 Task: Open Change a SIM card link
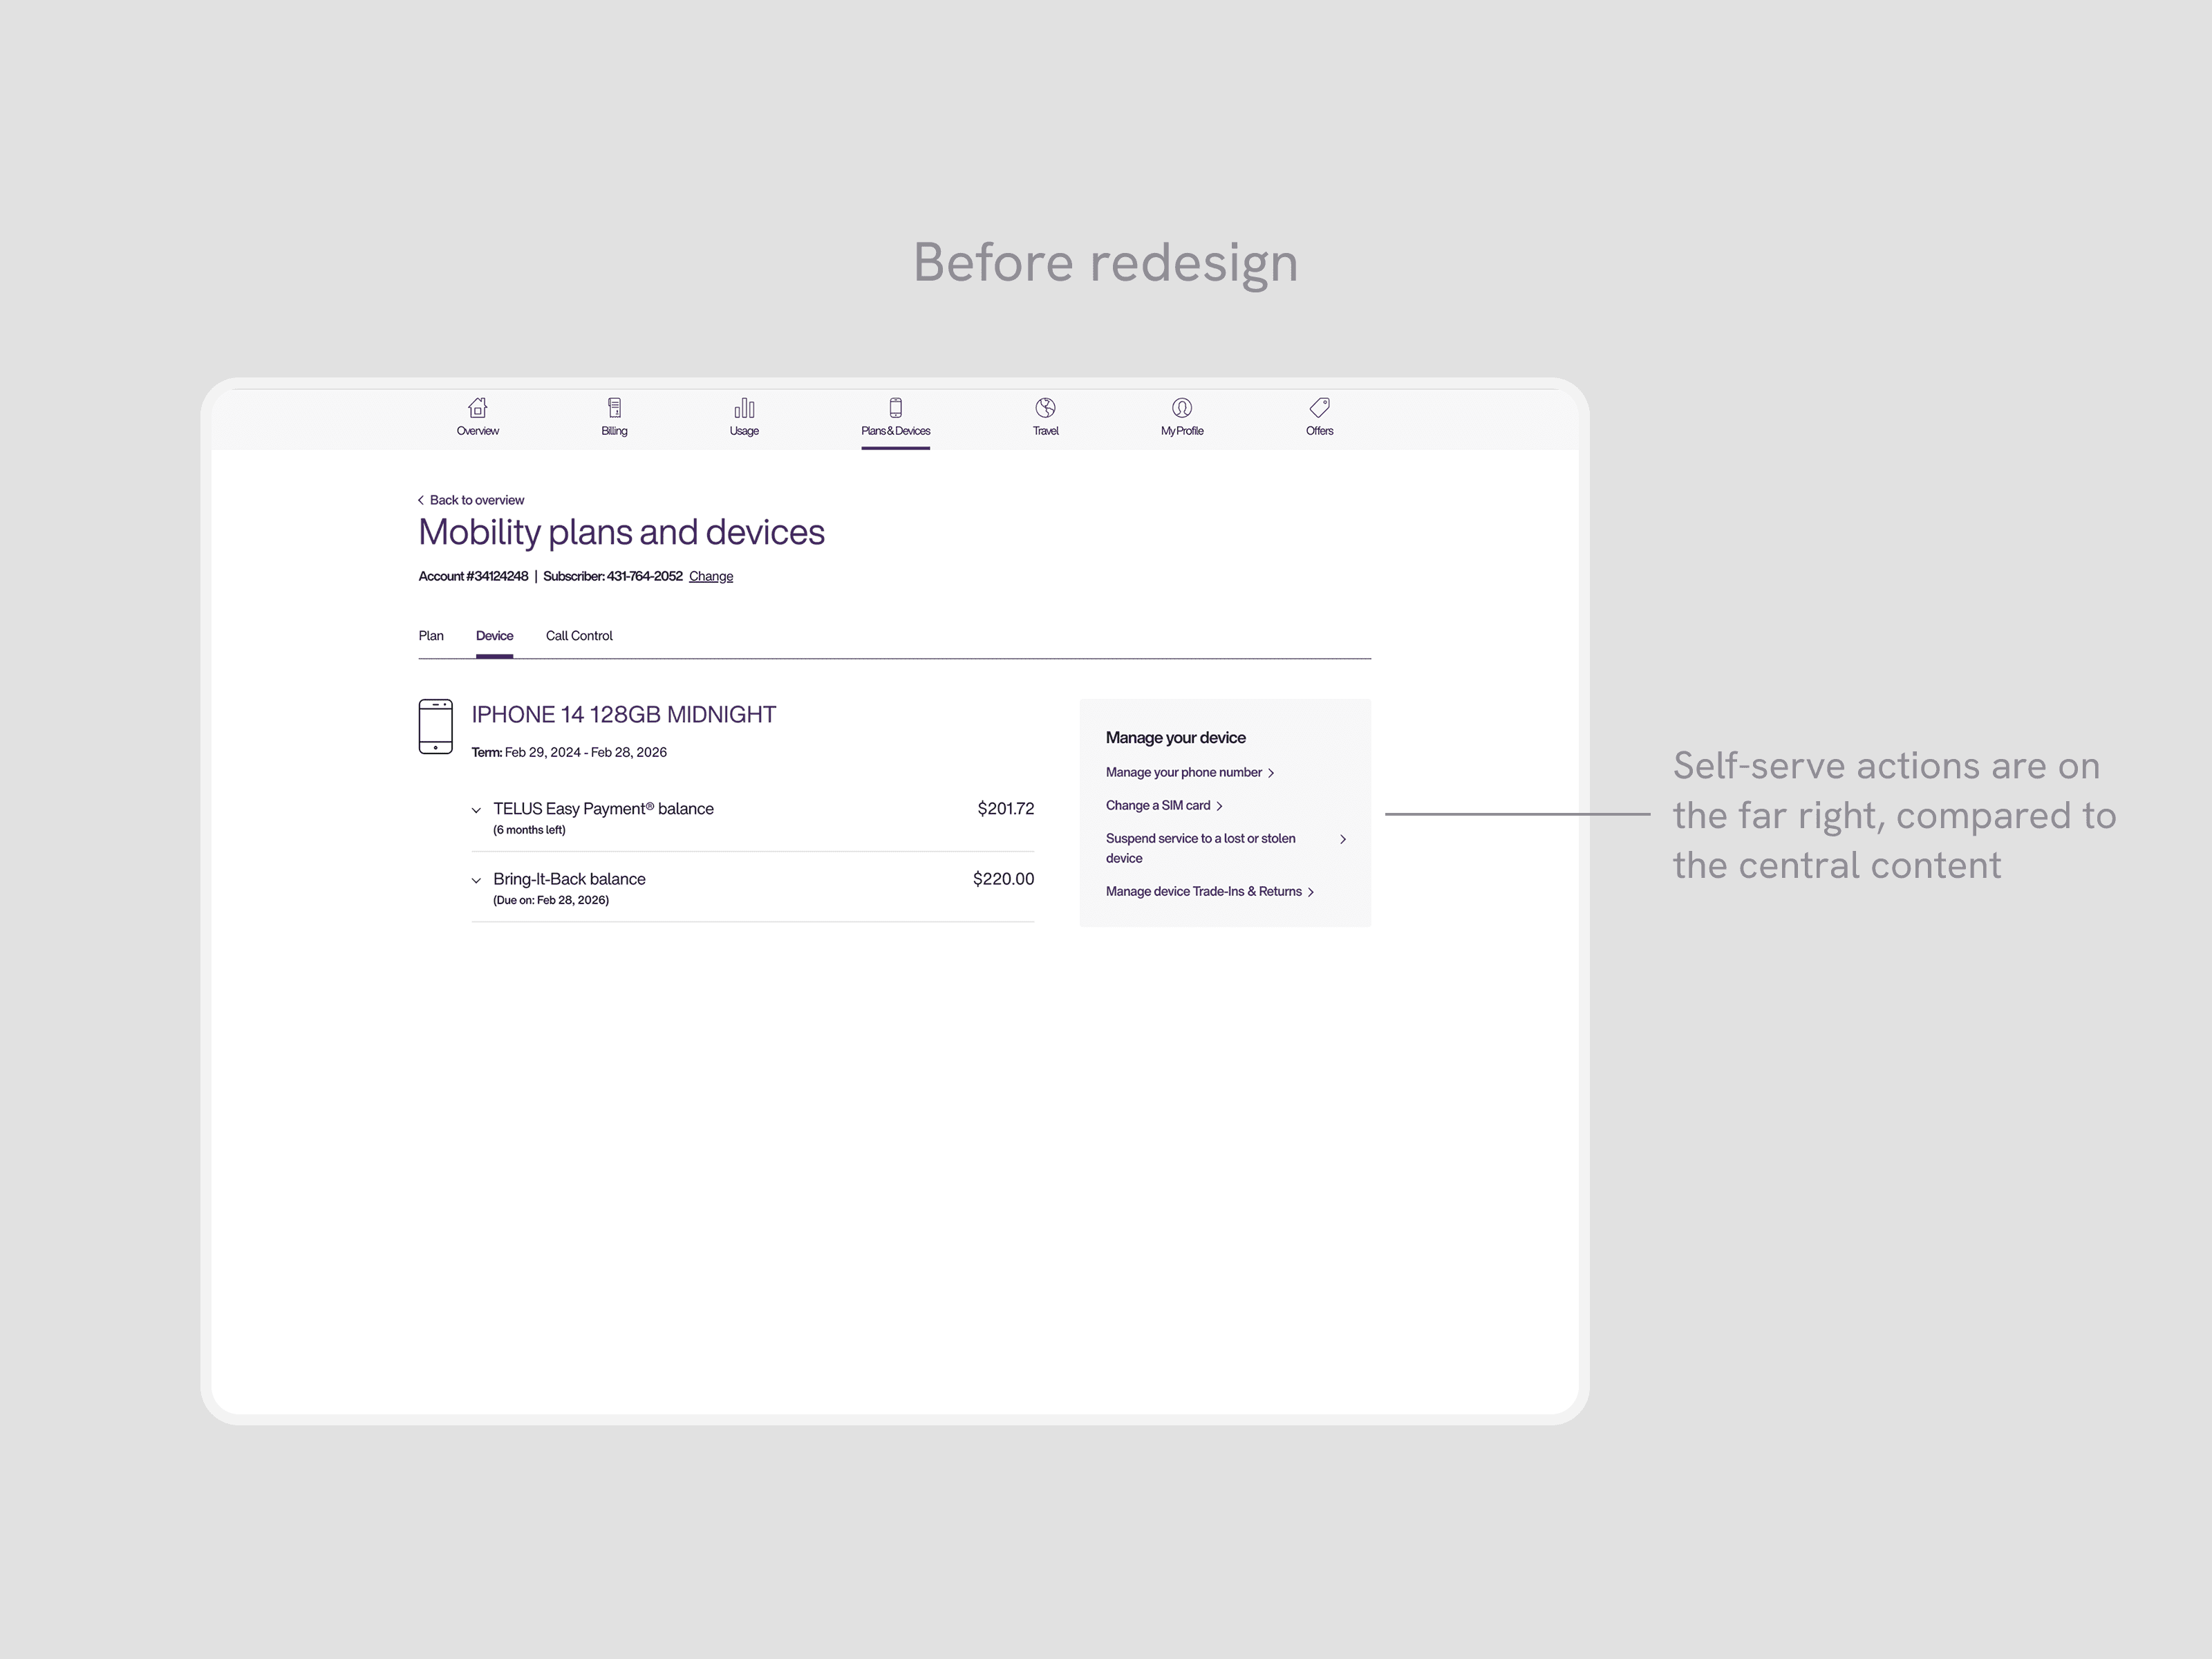coord(1158,805)
